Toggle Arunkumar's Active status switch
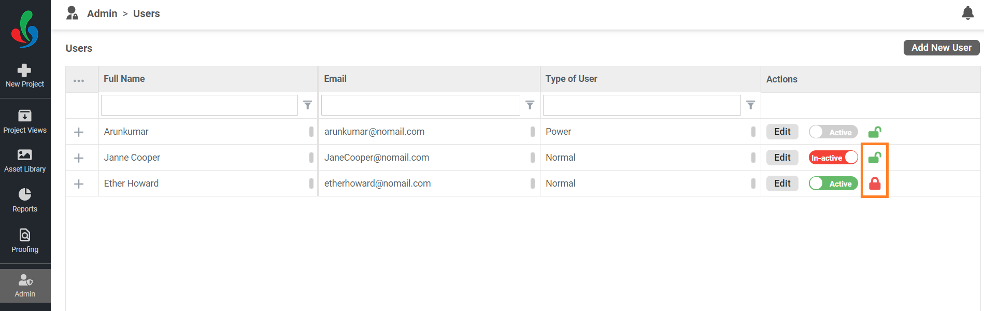 click(x=833, y=132)
